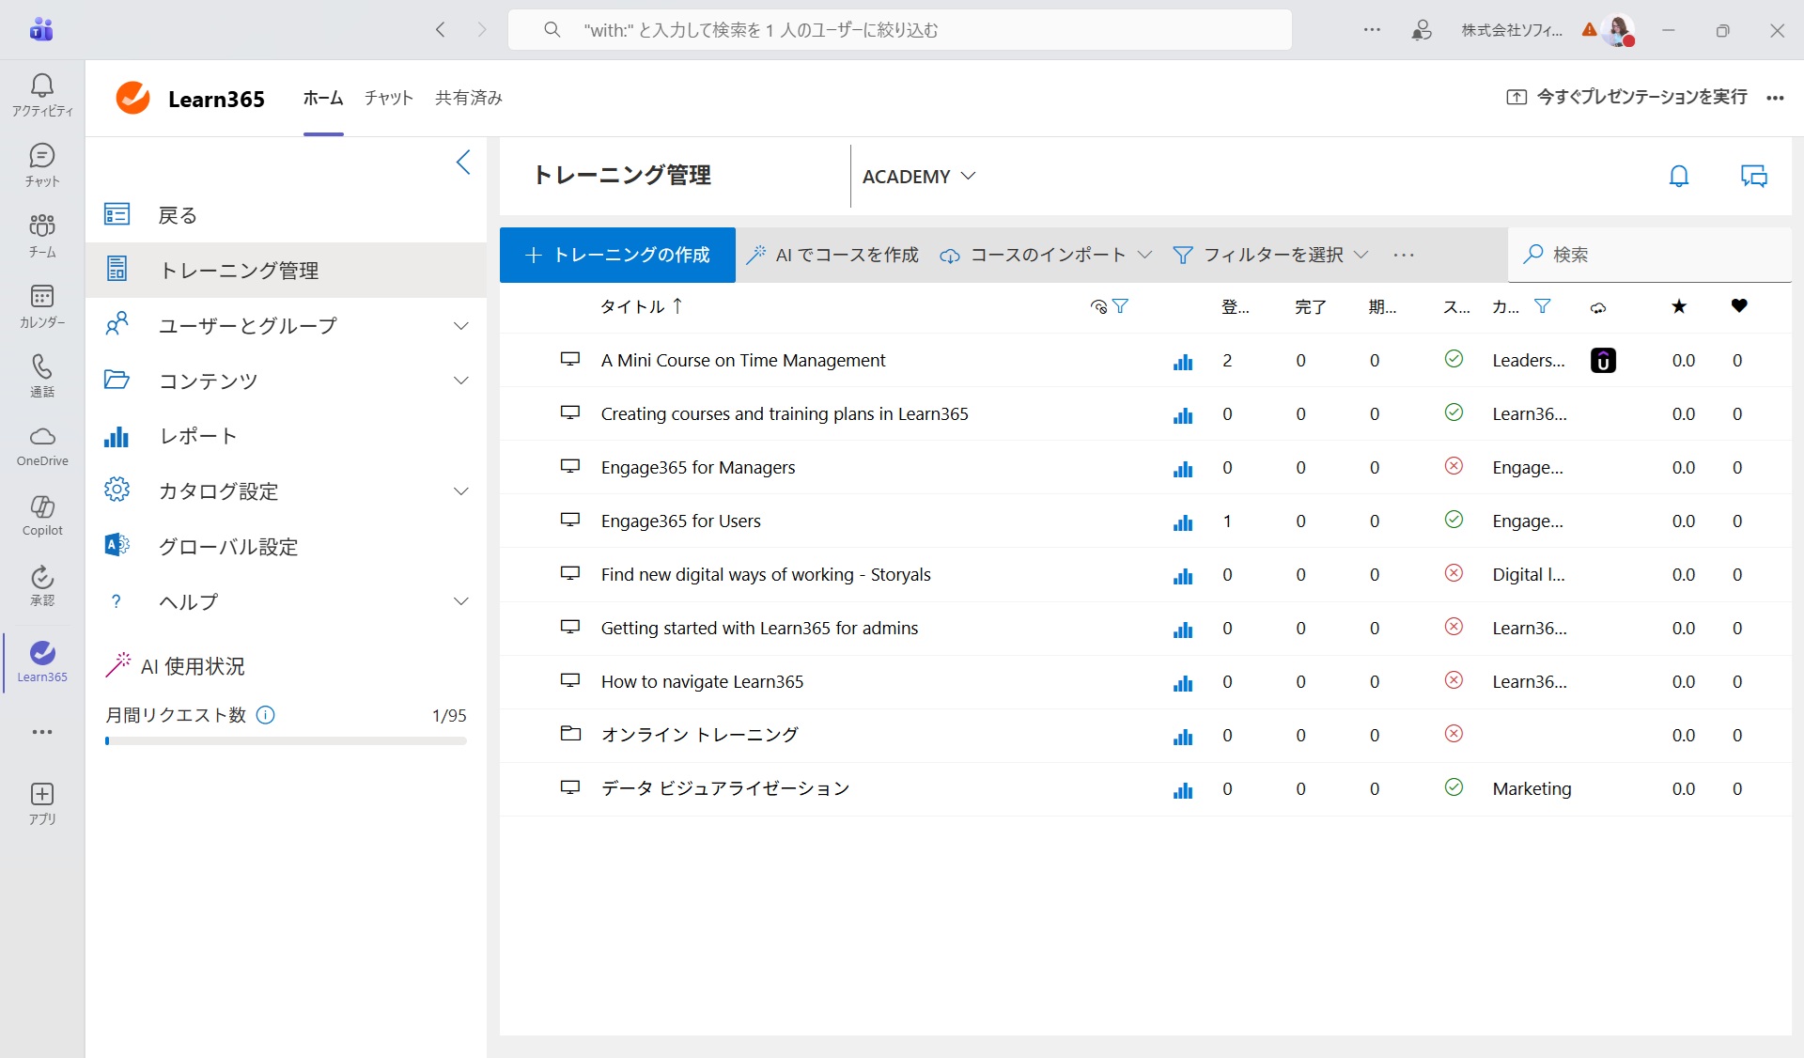
Task: Open the Activity feed in Teams rail
Action: pyautogui.click(x=42, y=95)
